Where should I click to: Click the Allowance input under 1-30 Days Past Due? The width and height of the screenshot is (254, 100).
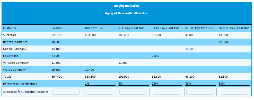[x=133, y=92]
